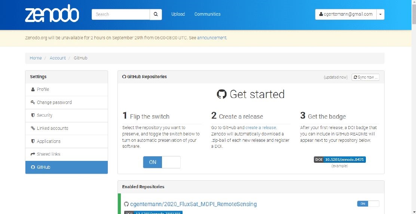Click the search magnifier button
The height and width of the screenshot is (214, 416).
coord(156,14)
